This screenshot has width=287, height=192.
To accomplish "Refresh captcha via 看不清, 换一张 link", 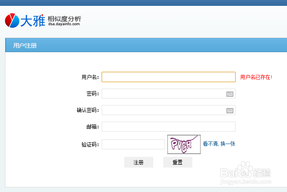I will pyautogui.click(x=219, y=144).
